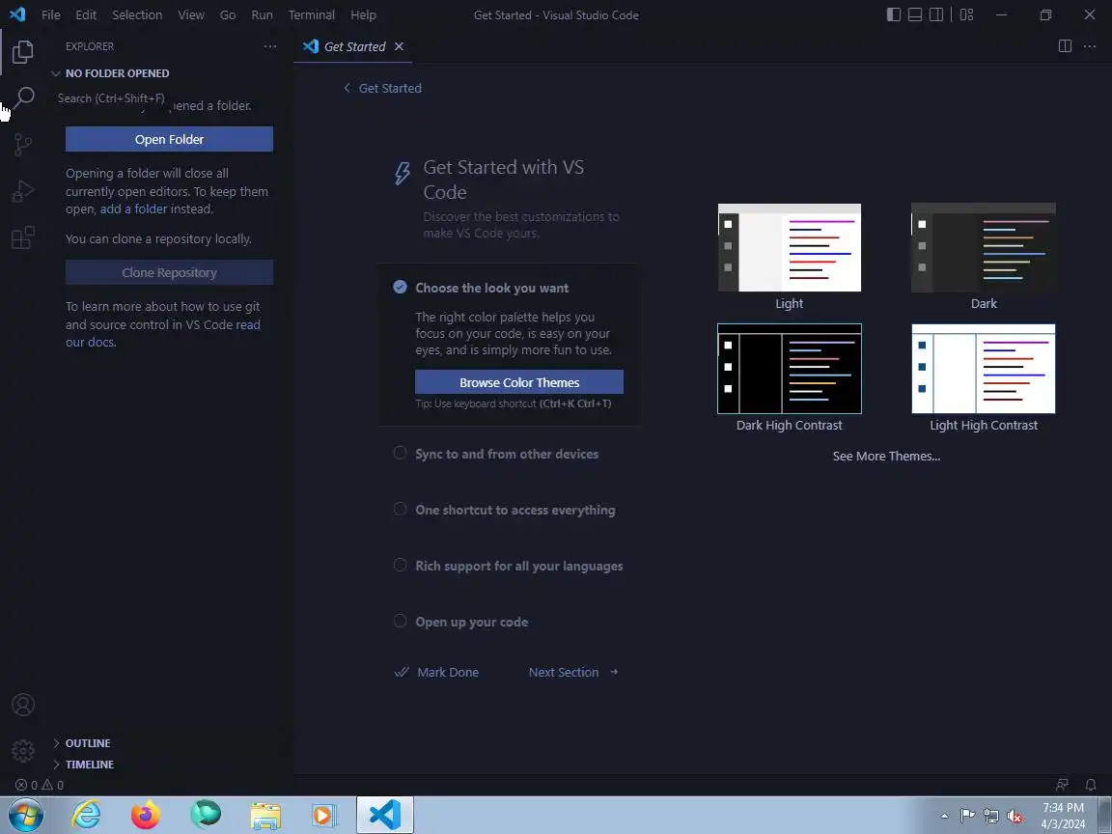Open the Edit menu
Image resolution: width=1112 pixels, height=834 pixels.
point(86,14)
